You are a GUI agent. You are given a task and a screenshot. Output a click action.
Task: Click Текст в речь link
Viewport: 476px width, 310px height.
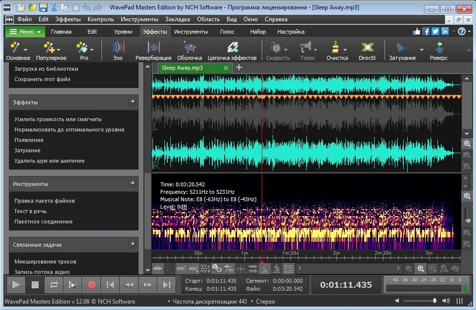pos(30,211)
